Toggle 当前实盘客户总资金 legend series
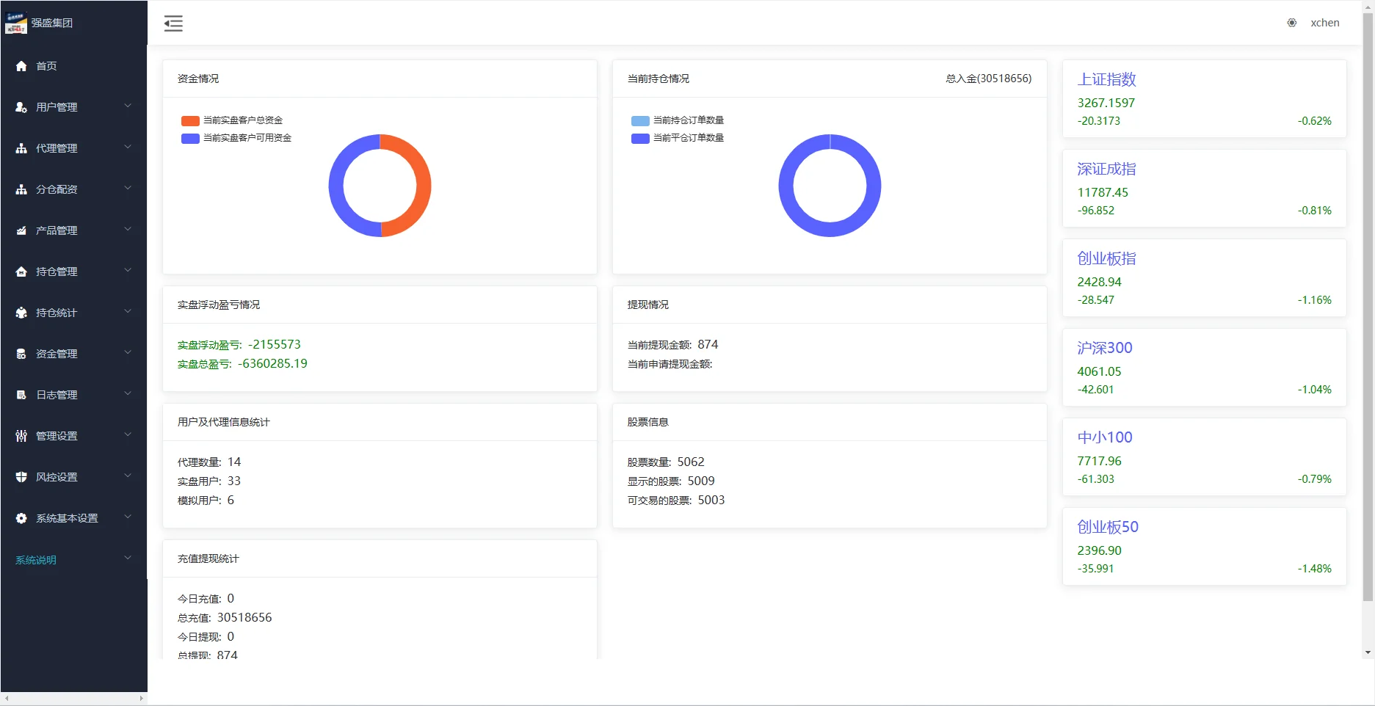 click(x=232, y=120)
